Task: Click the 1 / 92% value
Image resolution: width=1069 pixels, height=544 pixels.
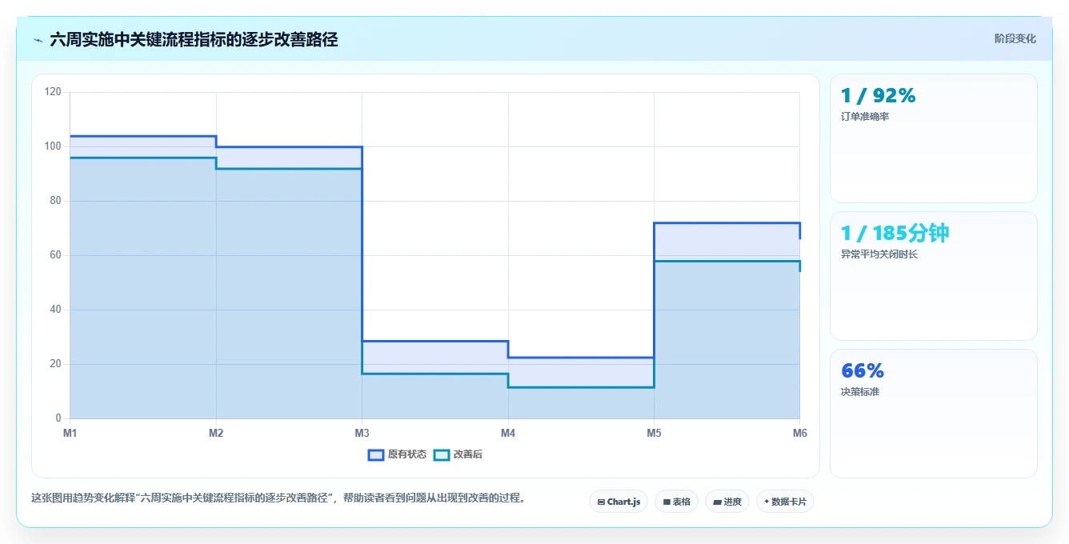Action: (x=878, y=96)
